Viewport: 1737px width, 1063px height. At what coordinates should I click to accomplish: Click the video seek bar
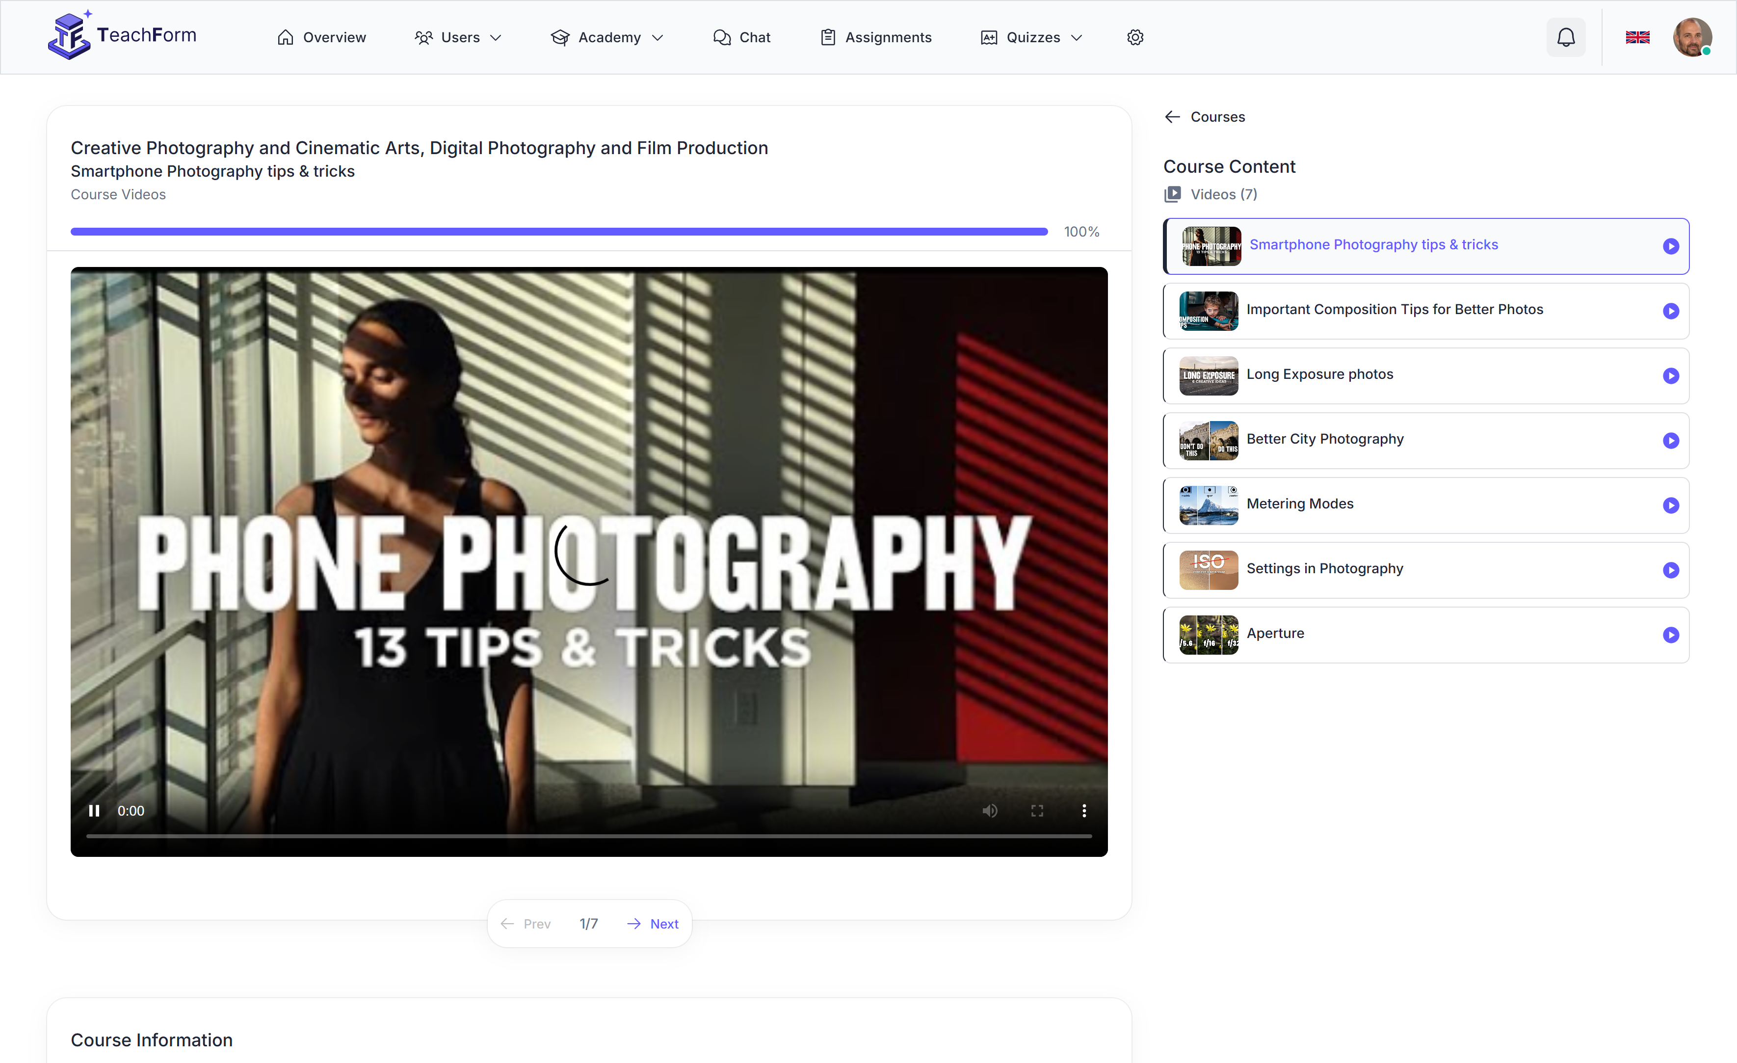(589, 836)
